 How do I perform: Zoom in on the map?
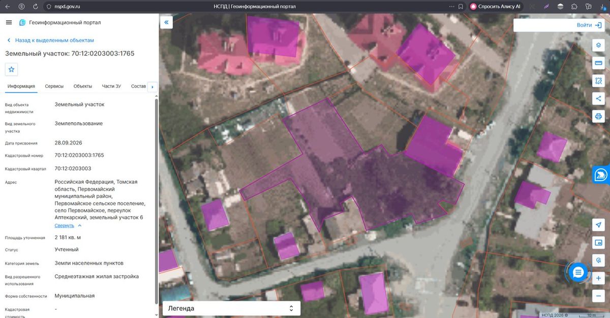[598, 278]
